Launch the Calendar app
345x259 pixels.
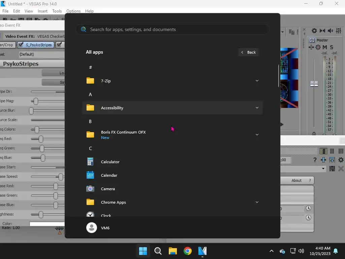[x=172, y=175]
